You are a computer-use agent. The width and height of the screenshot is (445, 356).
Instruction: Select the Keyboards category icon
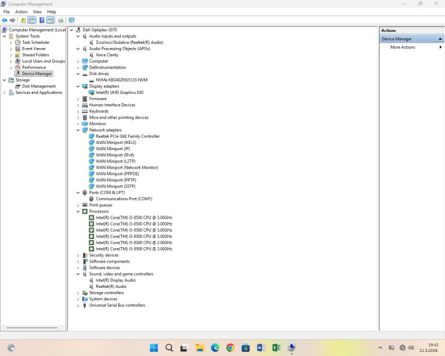85,111
